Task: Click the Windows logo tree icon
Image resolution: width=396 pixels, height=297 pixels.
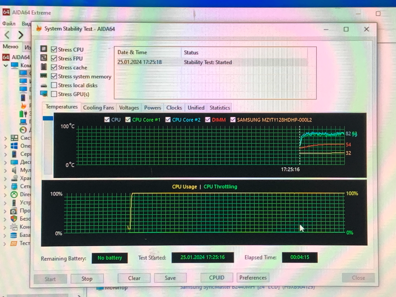Action: tap(14, 146)
